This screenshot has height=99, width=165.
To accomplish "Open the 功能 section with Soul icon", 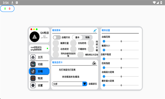I will coord(33,64).
